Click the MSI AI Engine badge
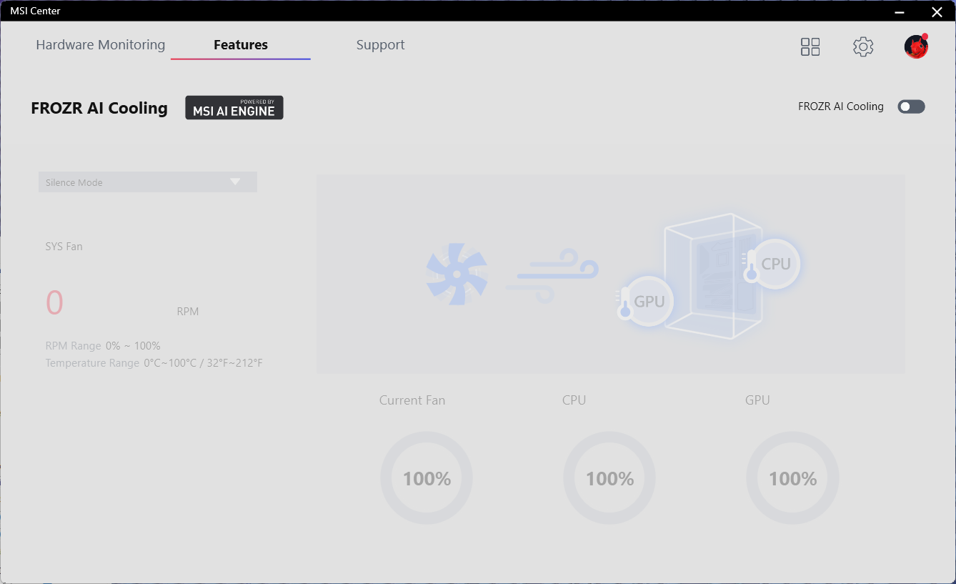Viewport: 956px width, 584px height. (x=234, y=107)
